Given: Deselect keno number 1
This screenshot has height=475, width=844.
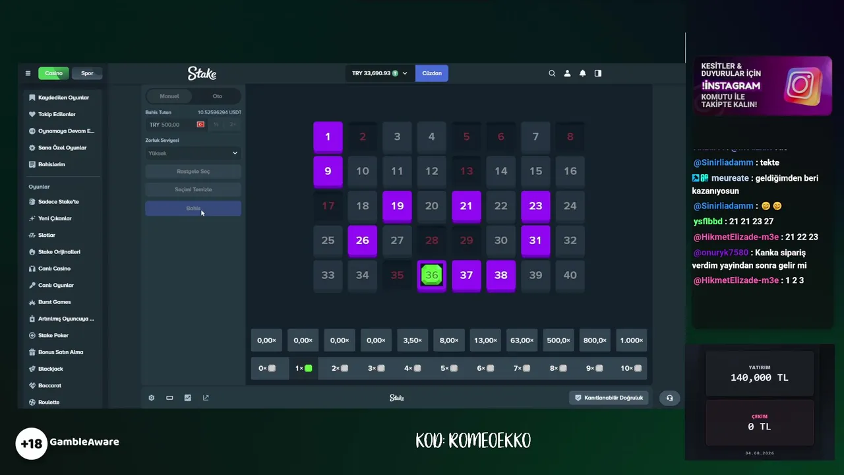Looking at the screenshot, I should tap(328, 137).
